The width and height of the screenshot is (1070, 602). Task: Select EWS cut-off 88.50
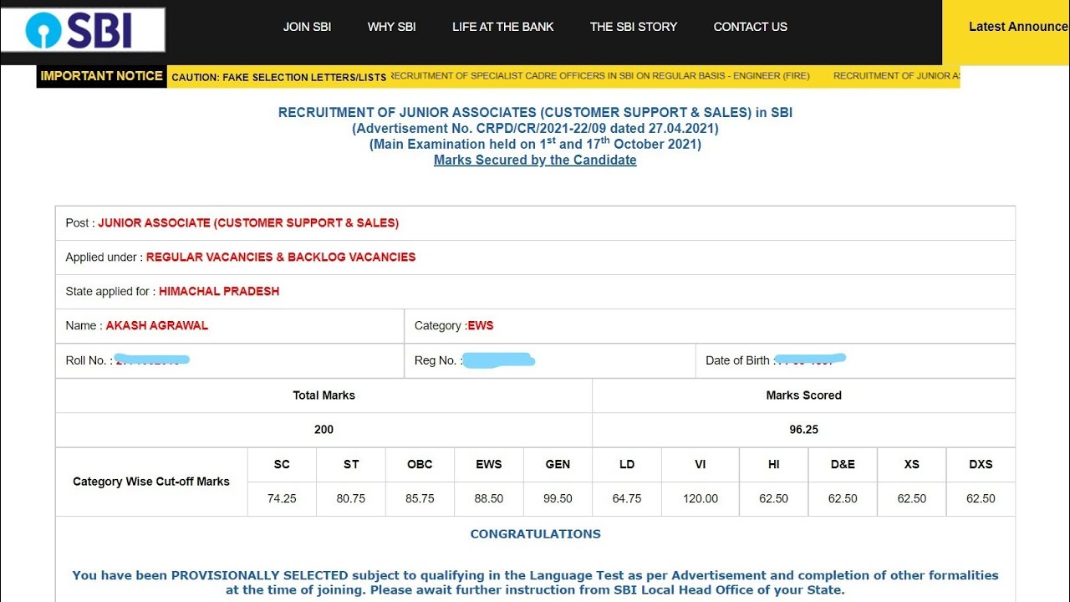tap(489, 498)
